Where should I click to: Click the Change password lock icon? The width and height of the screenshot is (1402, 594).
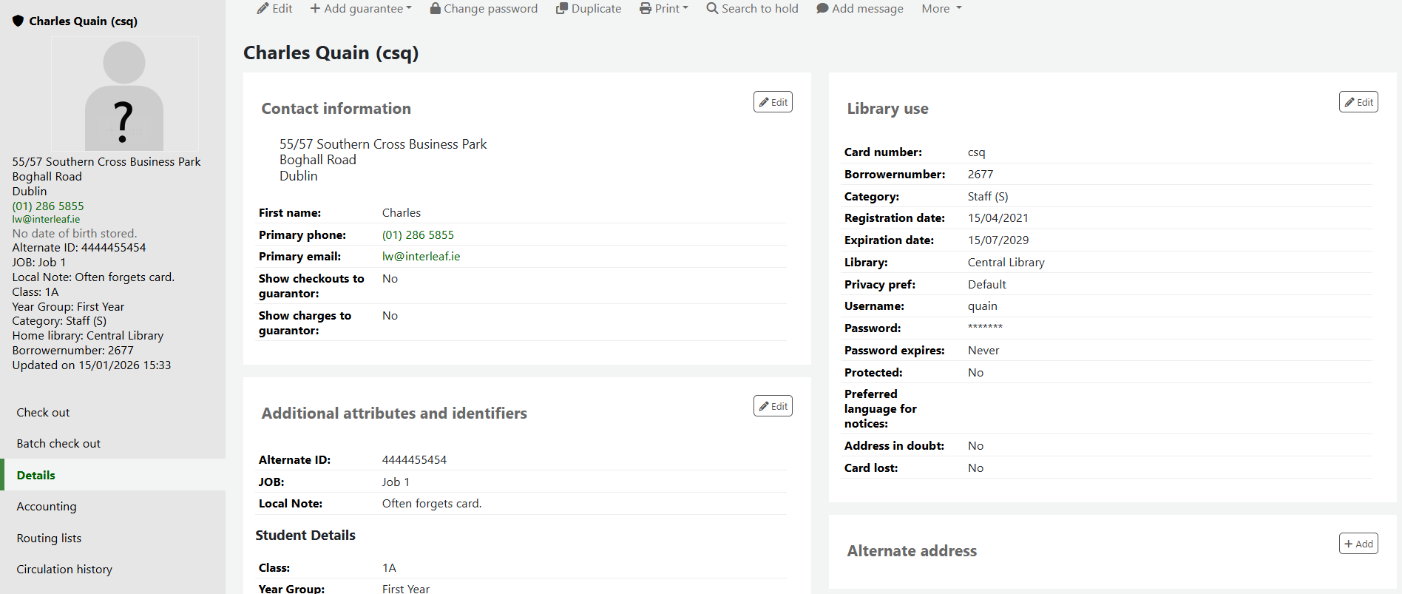tap(436, 9)
